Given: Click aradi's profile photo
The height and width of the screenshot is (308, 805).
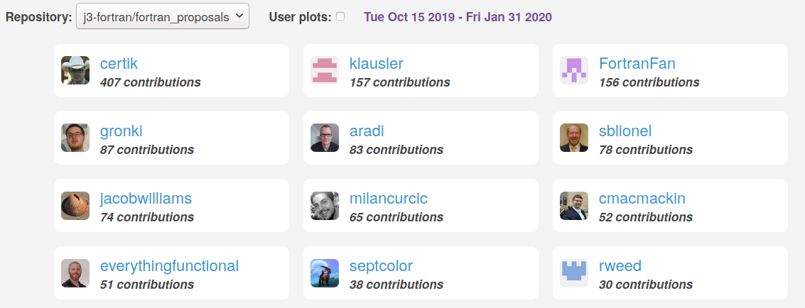Looking at the screenshot, I should (x=325, y=138).
